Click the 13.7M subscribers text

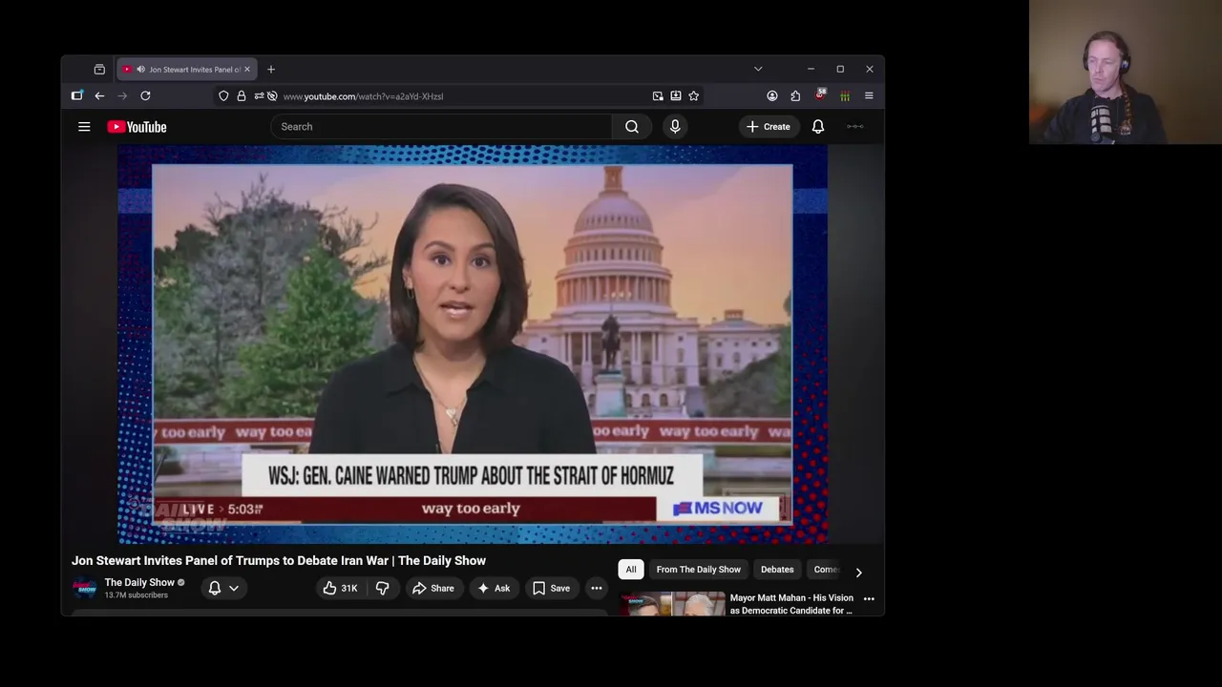click(137, 595)
